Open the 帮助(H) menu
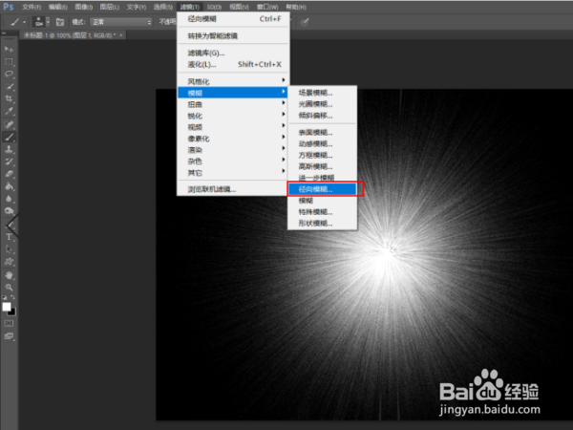 coord(296,7)
